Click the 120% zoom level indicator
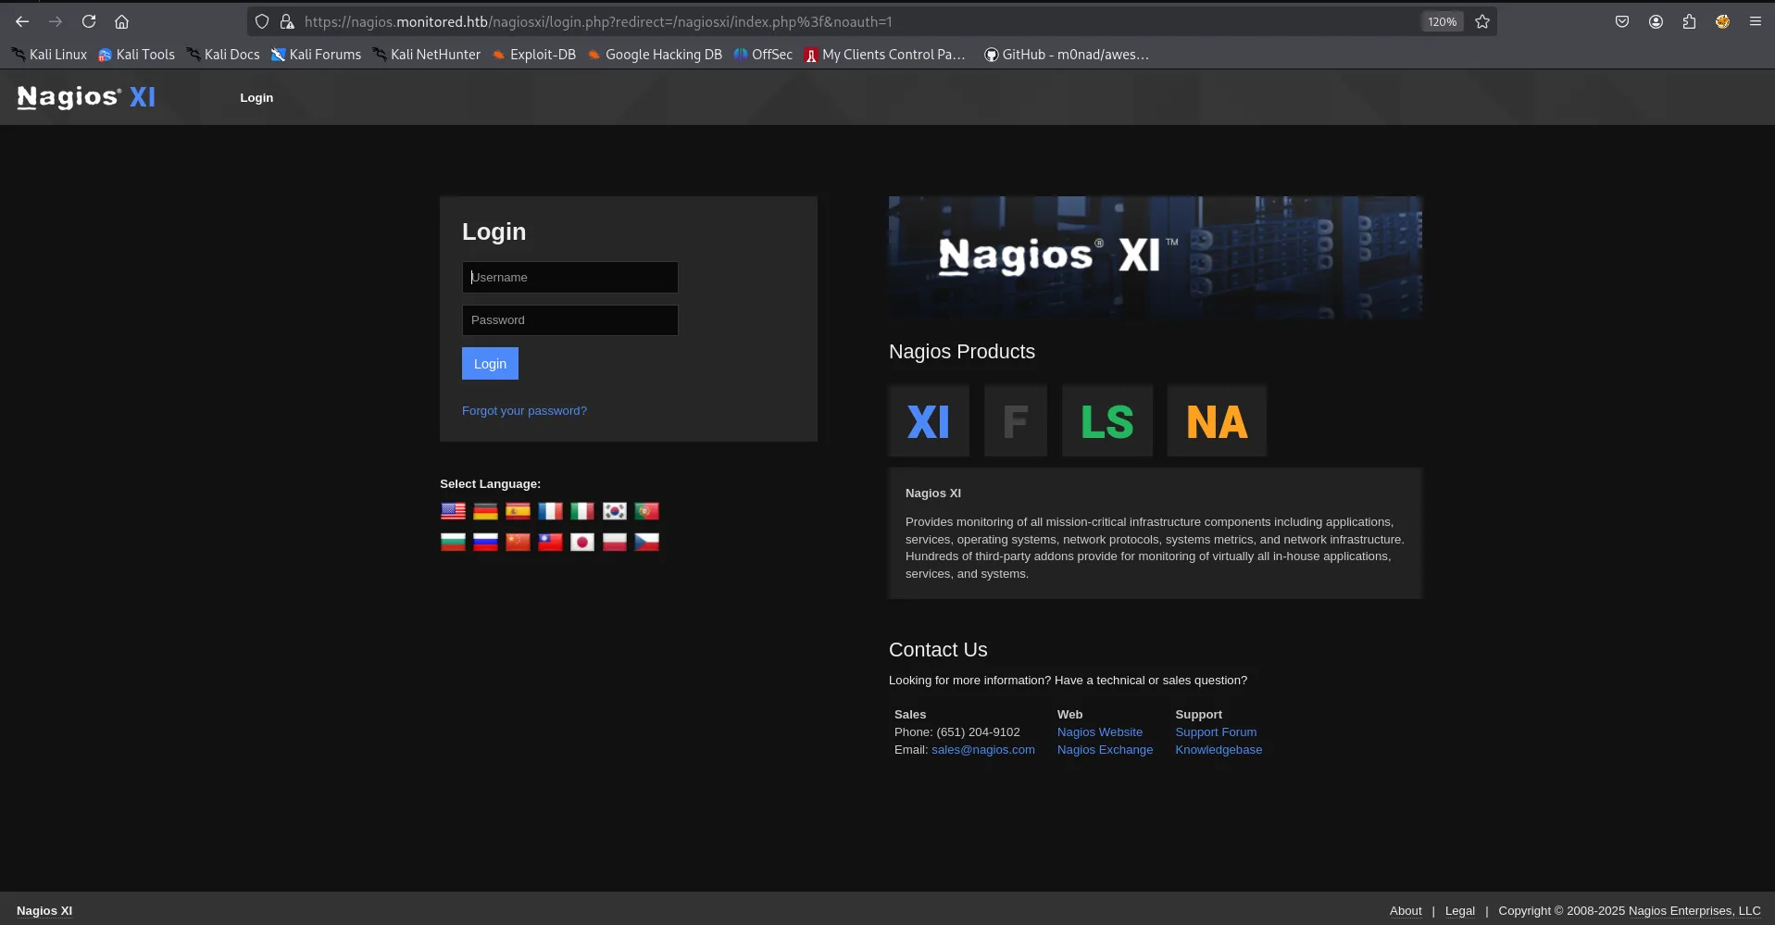The width and height of the screenshot is (1775, 925). (x=1442, y=21)
